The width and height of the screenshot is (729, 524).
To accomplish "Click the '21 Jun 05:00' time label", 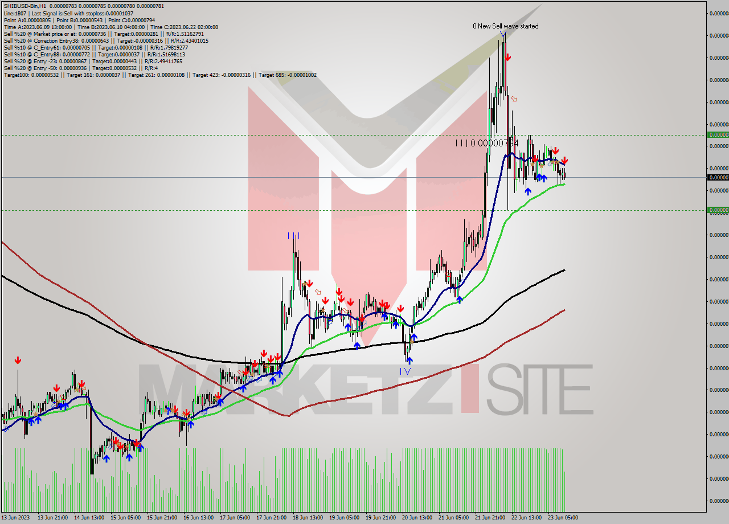I will coord(454,518).
